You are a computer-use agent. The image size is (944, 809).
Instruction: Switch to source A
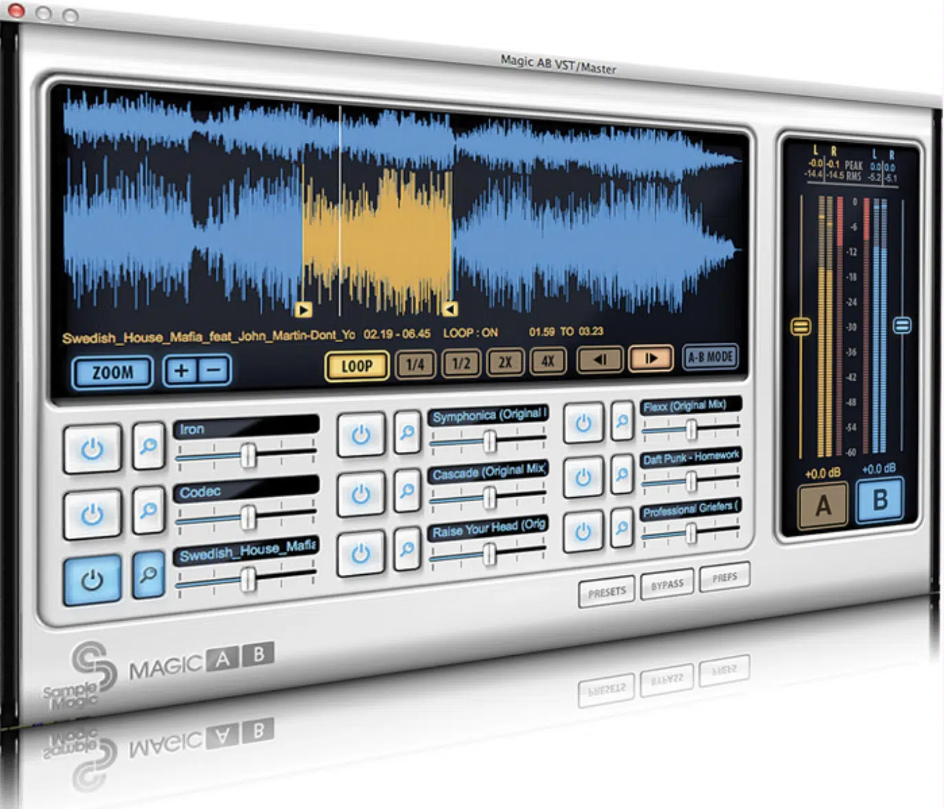[822, 506]
